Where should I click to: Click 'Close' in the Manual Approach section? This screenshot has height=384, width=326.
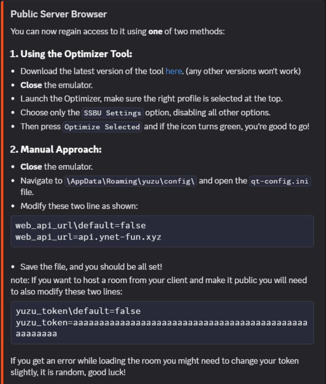[x=31, y=167]
